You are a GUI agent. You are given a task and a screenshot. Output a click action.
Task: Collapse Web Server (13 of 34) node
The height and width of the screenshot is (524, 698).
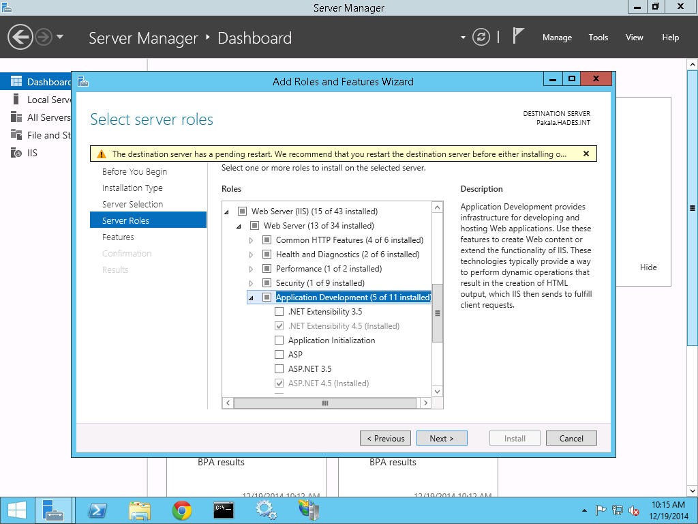pyautogui.click(x=239, y=227)
